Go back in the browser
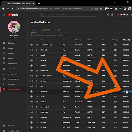This screenshot has height=132, width=132. coord(3,9)
